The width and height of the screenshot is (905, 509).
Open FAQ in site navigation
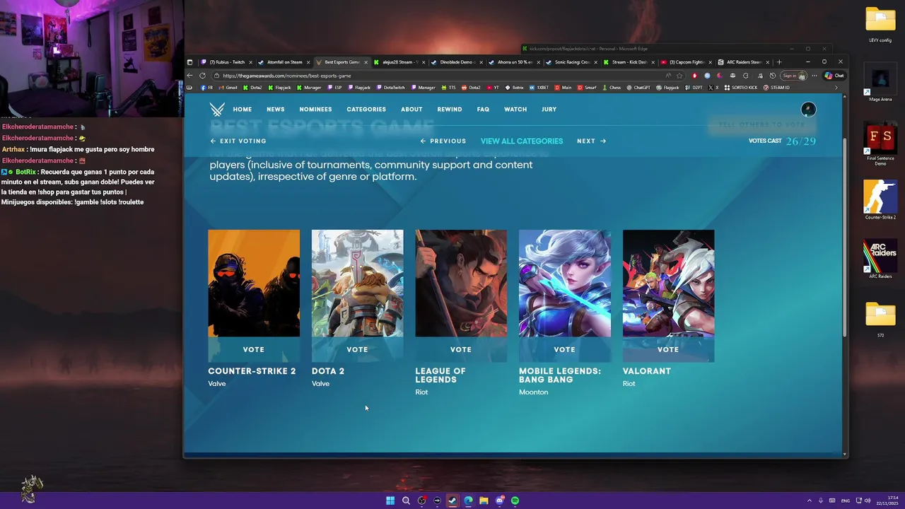(x=483, y=110)
